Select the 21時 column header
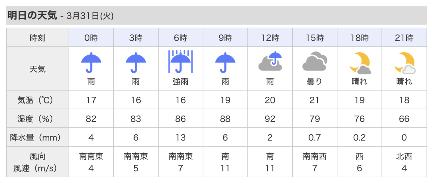This screenshot has height=183, width=432. (404, 38)
